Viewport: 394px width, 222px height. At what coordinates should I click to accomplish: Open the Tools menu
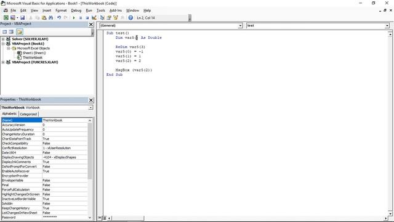tap(101, 10)
